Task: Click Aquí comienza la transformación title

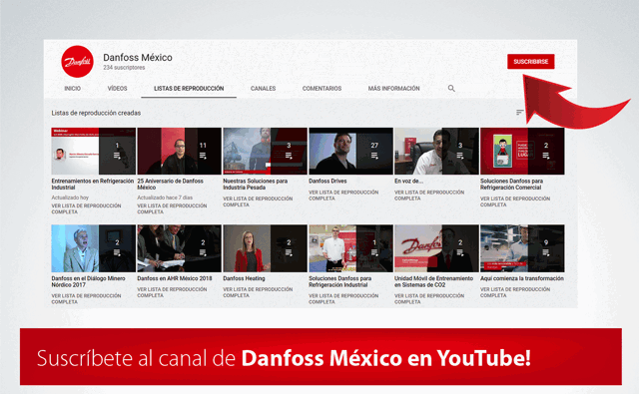Action: [x=522, y=278]
